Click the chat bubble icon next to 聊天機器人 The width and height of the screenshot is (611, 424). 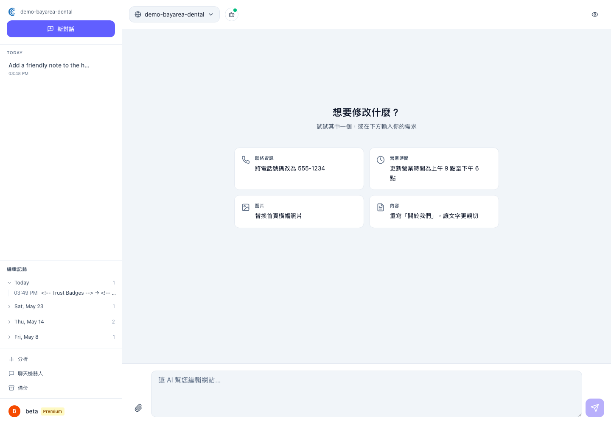[11, 374]
